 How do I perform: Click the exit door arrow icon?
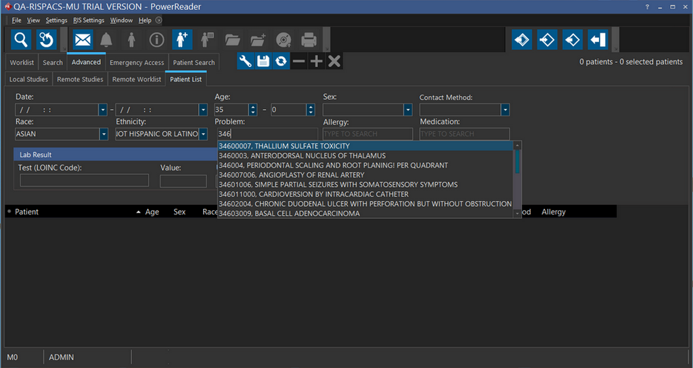pos(597,40)
